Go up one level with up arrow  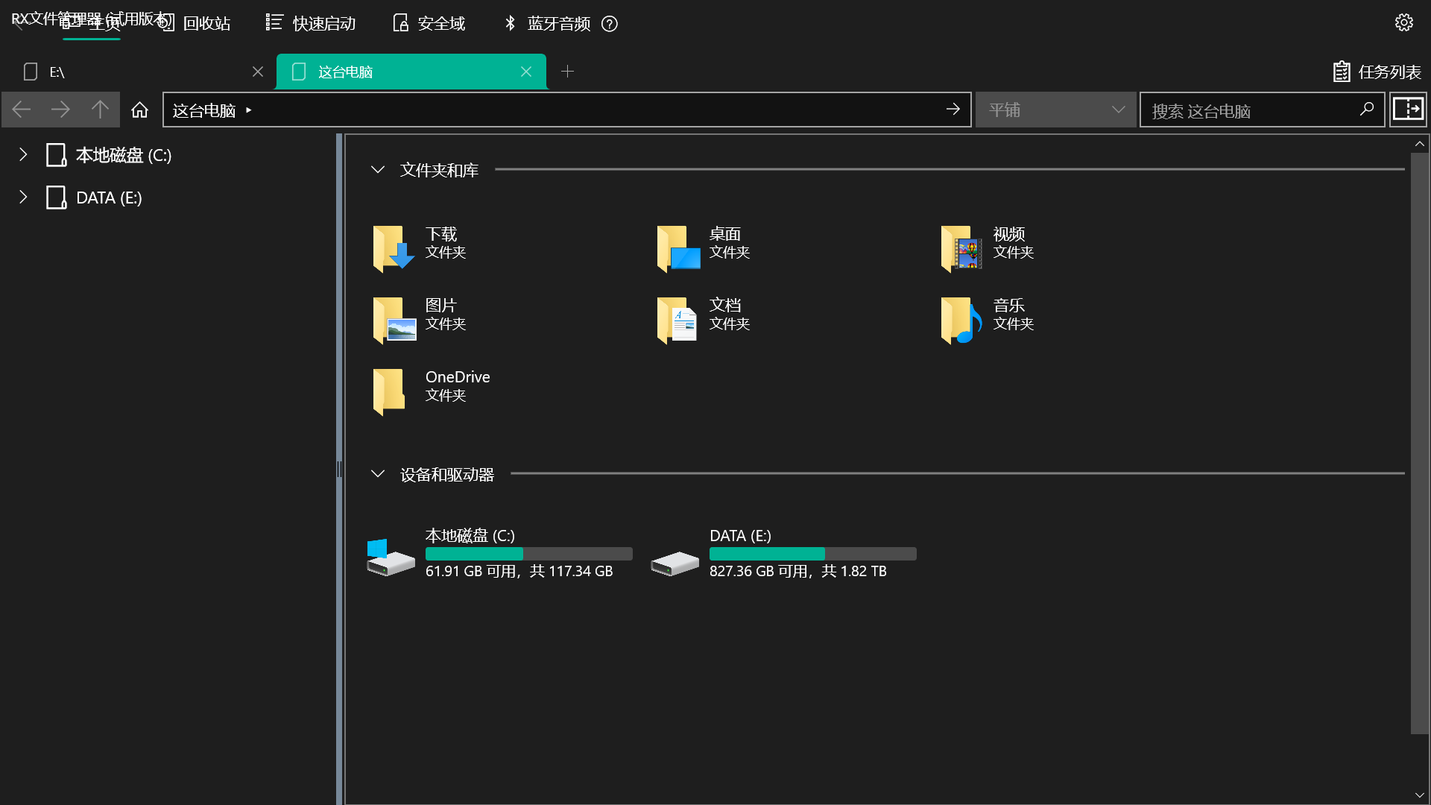click(100, 110)
